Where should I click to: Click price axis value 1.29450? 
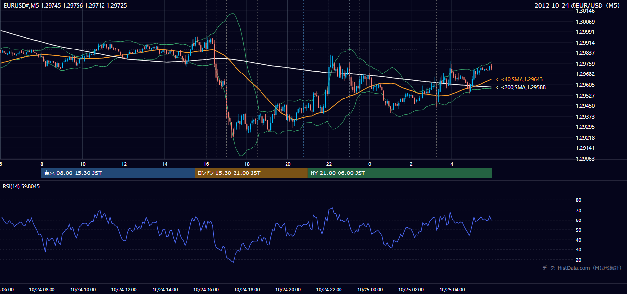click(586, 106)
